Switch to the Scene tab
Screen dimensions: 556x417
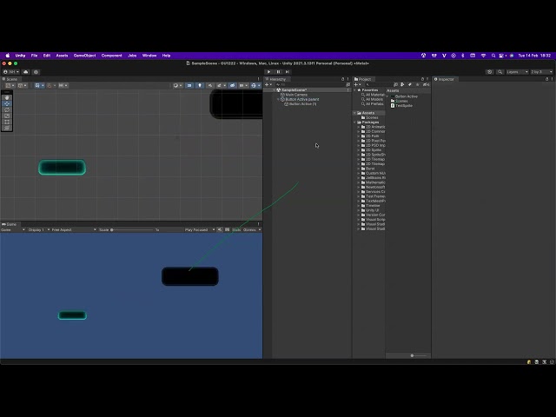10,79
